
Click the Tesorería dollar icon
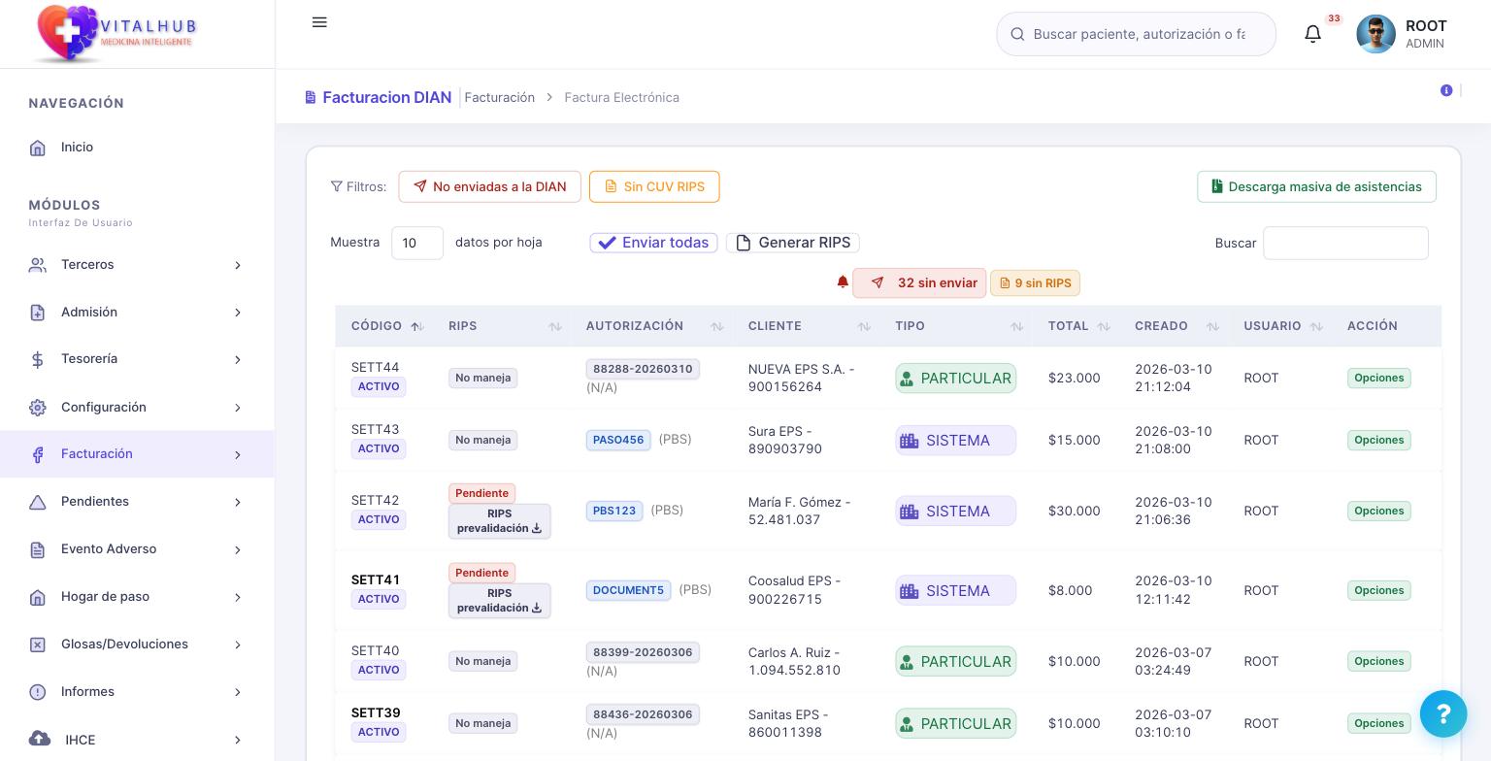[38, 360]
